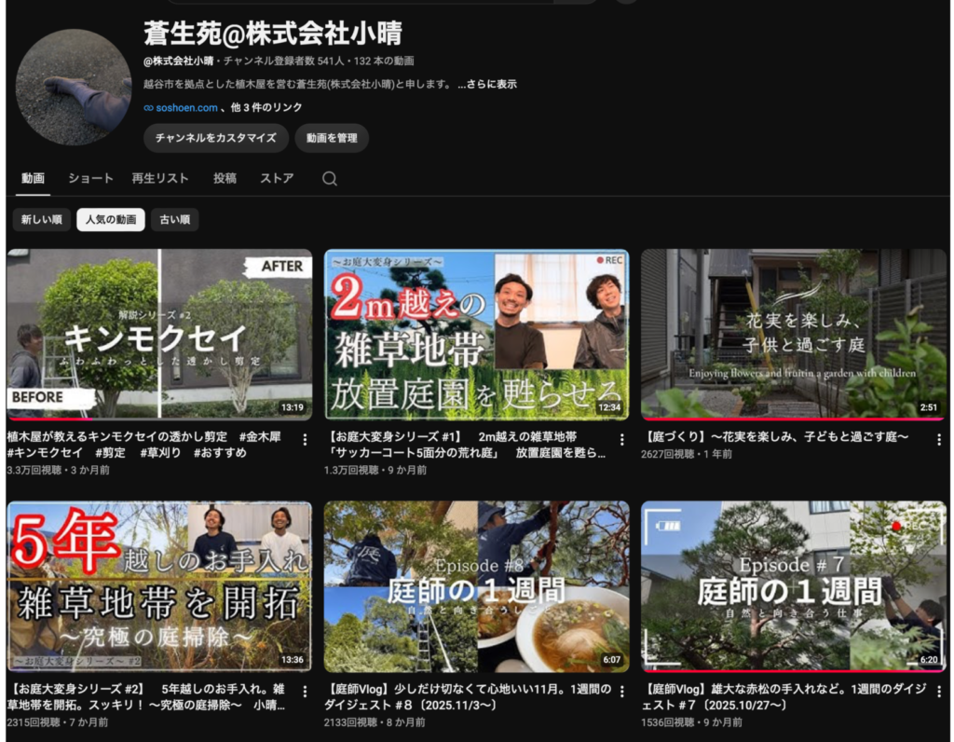Click the 2:51 duration badge
954x742 pixels.
point(929,407)
